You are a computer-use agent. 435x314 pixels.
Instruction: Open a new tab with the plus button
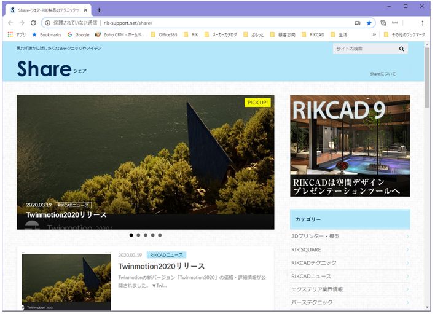(99, 10)
